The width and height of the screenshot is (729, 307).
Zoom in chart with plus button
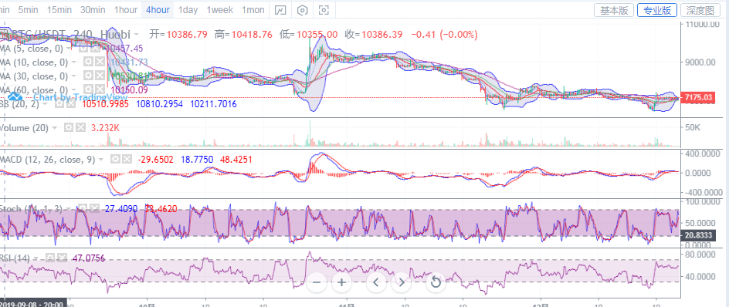click(x=341, y=282)
